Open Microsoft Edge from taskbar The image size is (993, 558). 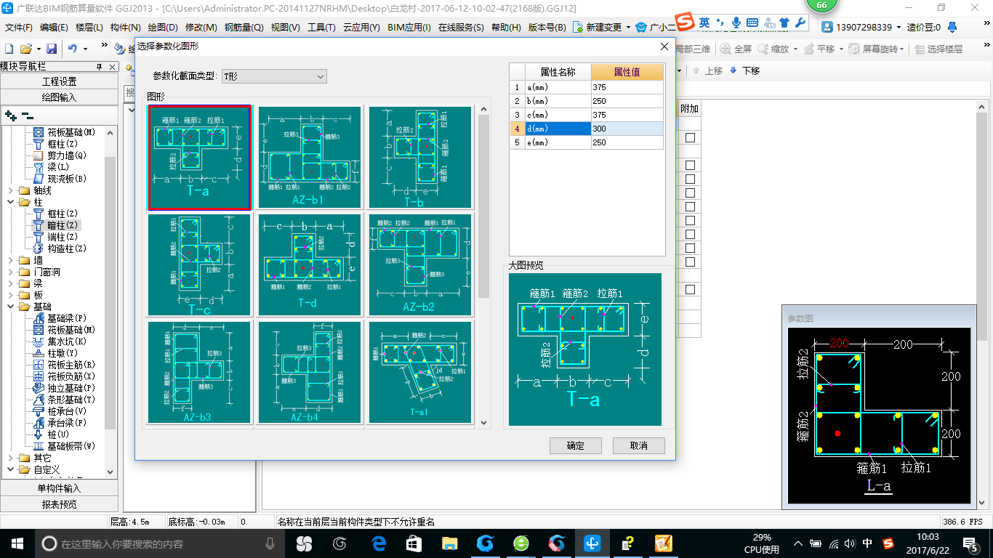(379, 543)
